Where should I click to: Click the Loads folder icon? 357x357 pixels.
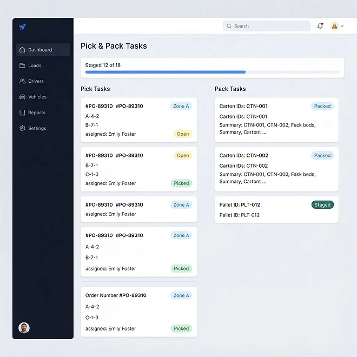(x=22, y=65)
